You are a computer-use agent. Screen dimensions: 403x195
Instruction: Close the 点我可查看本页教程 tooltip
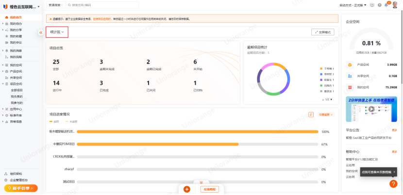(x=394, y=172)
